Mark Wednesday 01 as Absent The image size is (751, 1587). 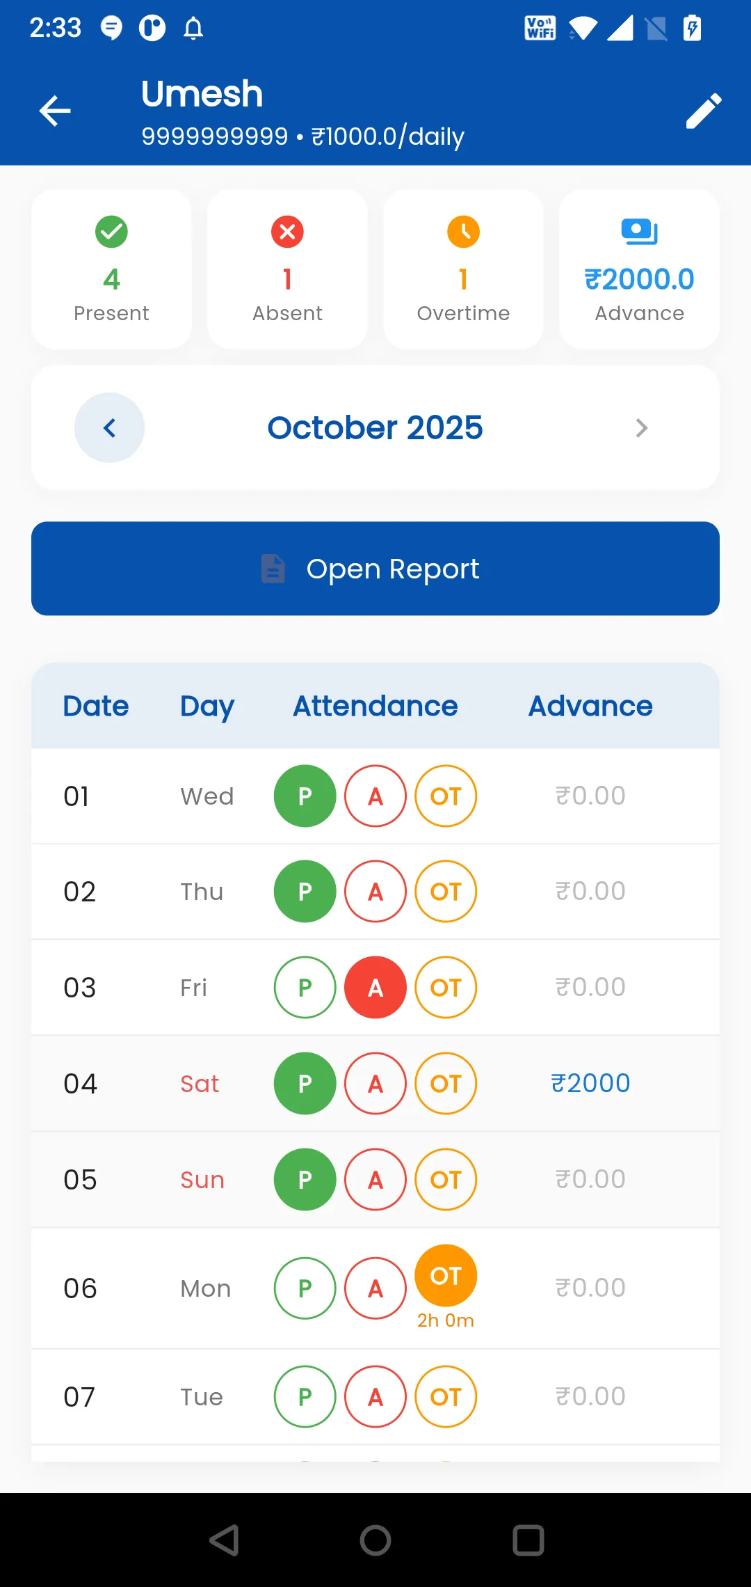[x=375, y=796]
